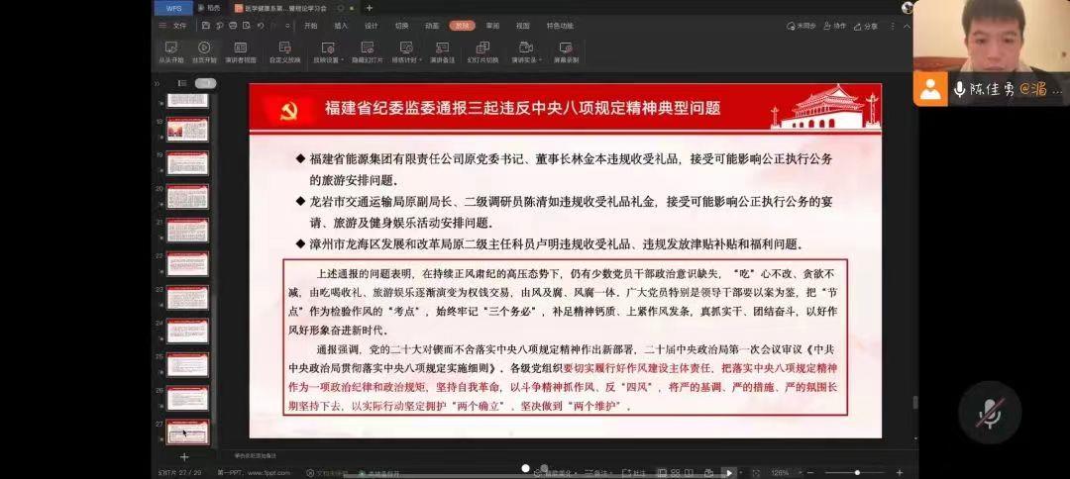Click the orange participant avatar icon
Viewport: 1070px width, 479px height.
coord(930,89)
